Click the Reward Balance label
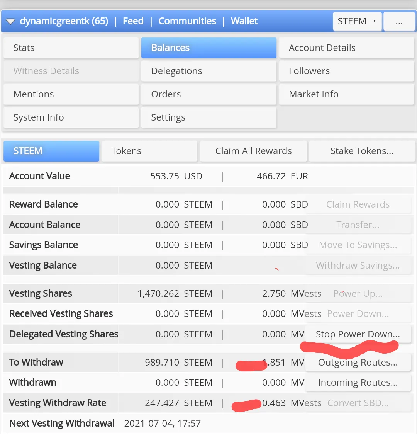The image size is (417, 434). (x=43, y=204)
